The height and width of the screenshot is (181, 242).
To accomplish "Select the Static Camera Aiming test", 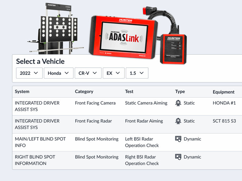I will (146, 103).
